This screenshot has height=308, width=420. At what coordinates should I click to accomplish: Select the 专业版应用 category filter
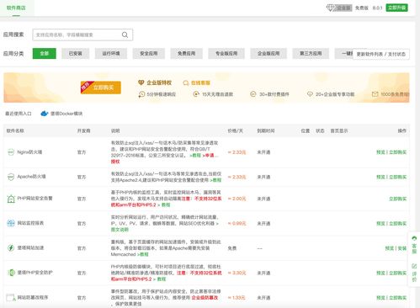tap(226, 54)
